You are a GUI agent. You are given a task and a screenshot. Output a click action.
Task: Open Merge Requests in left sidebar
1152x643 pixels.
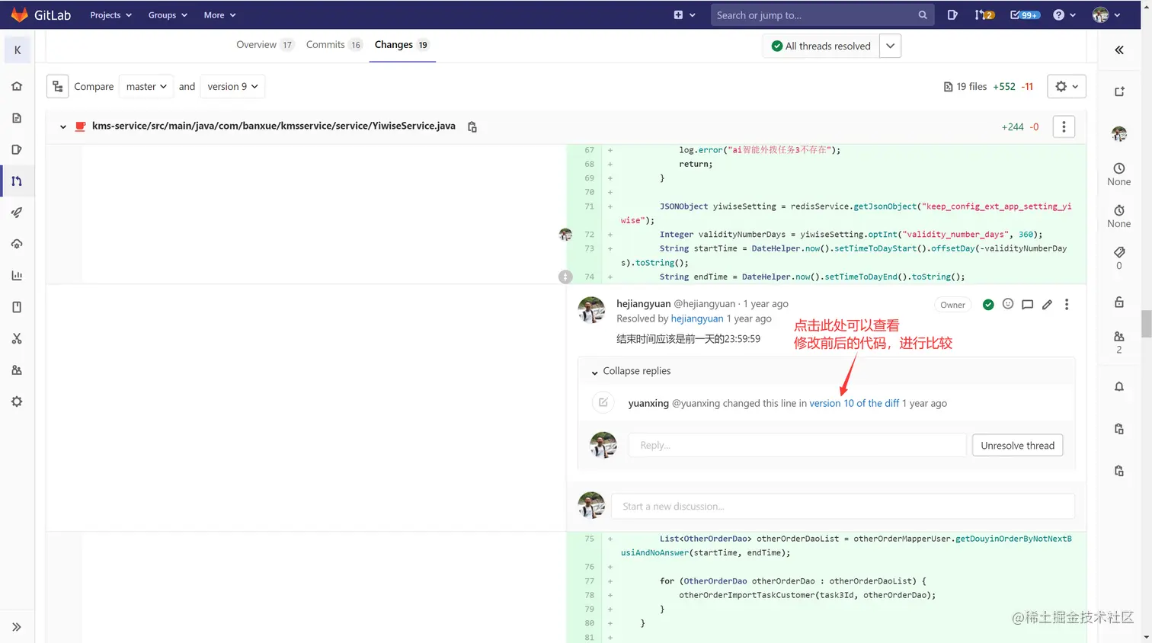pos(17,181)
